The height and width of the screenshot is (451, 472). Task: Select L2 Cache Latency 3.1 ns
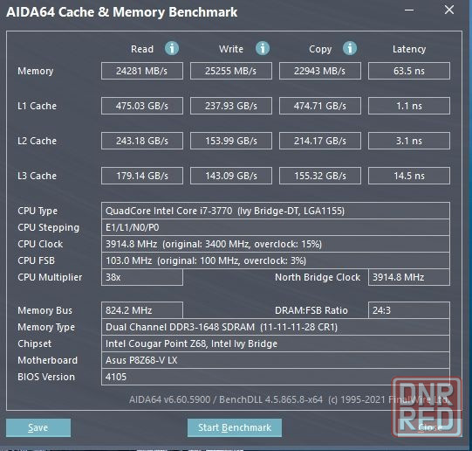[x=409, y=141]
